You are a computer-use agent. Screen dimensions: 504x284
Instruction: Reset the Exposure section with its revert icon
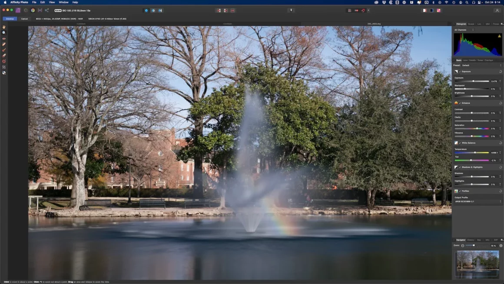[x=501, y=71]
